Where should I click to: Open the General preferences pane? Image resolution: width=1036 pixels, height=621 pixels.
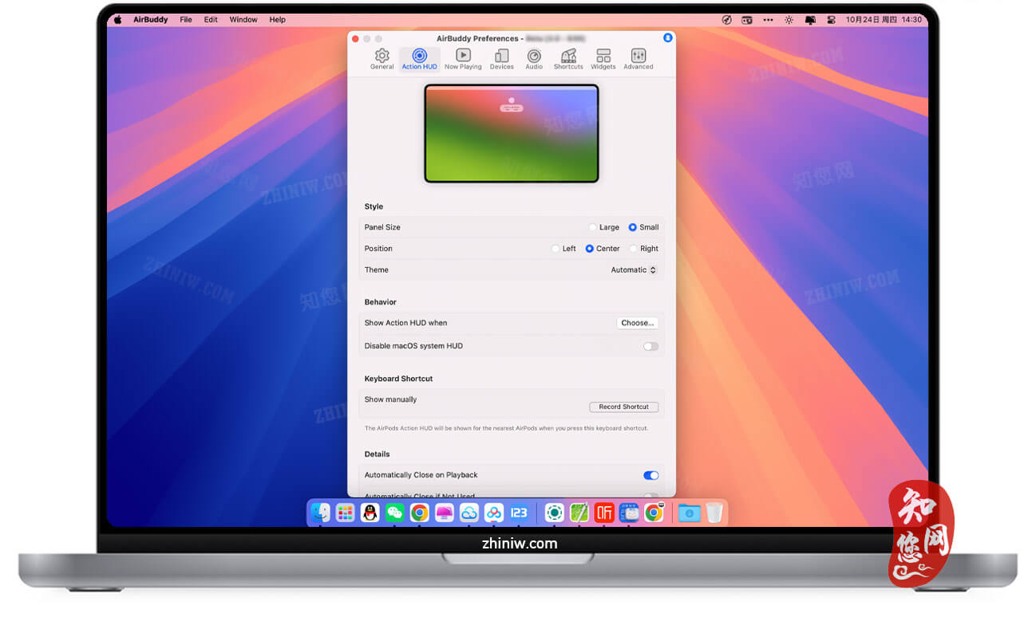[382, 58]
